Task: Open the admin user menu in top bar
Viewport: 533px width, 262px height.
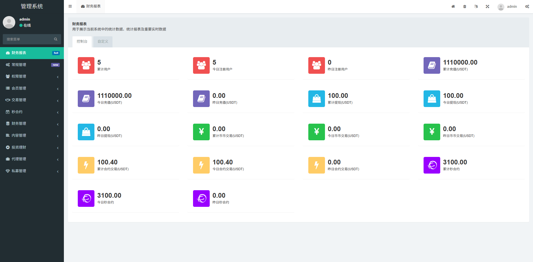Action: (x=507, y=7)
